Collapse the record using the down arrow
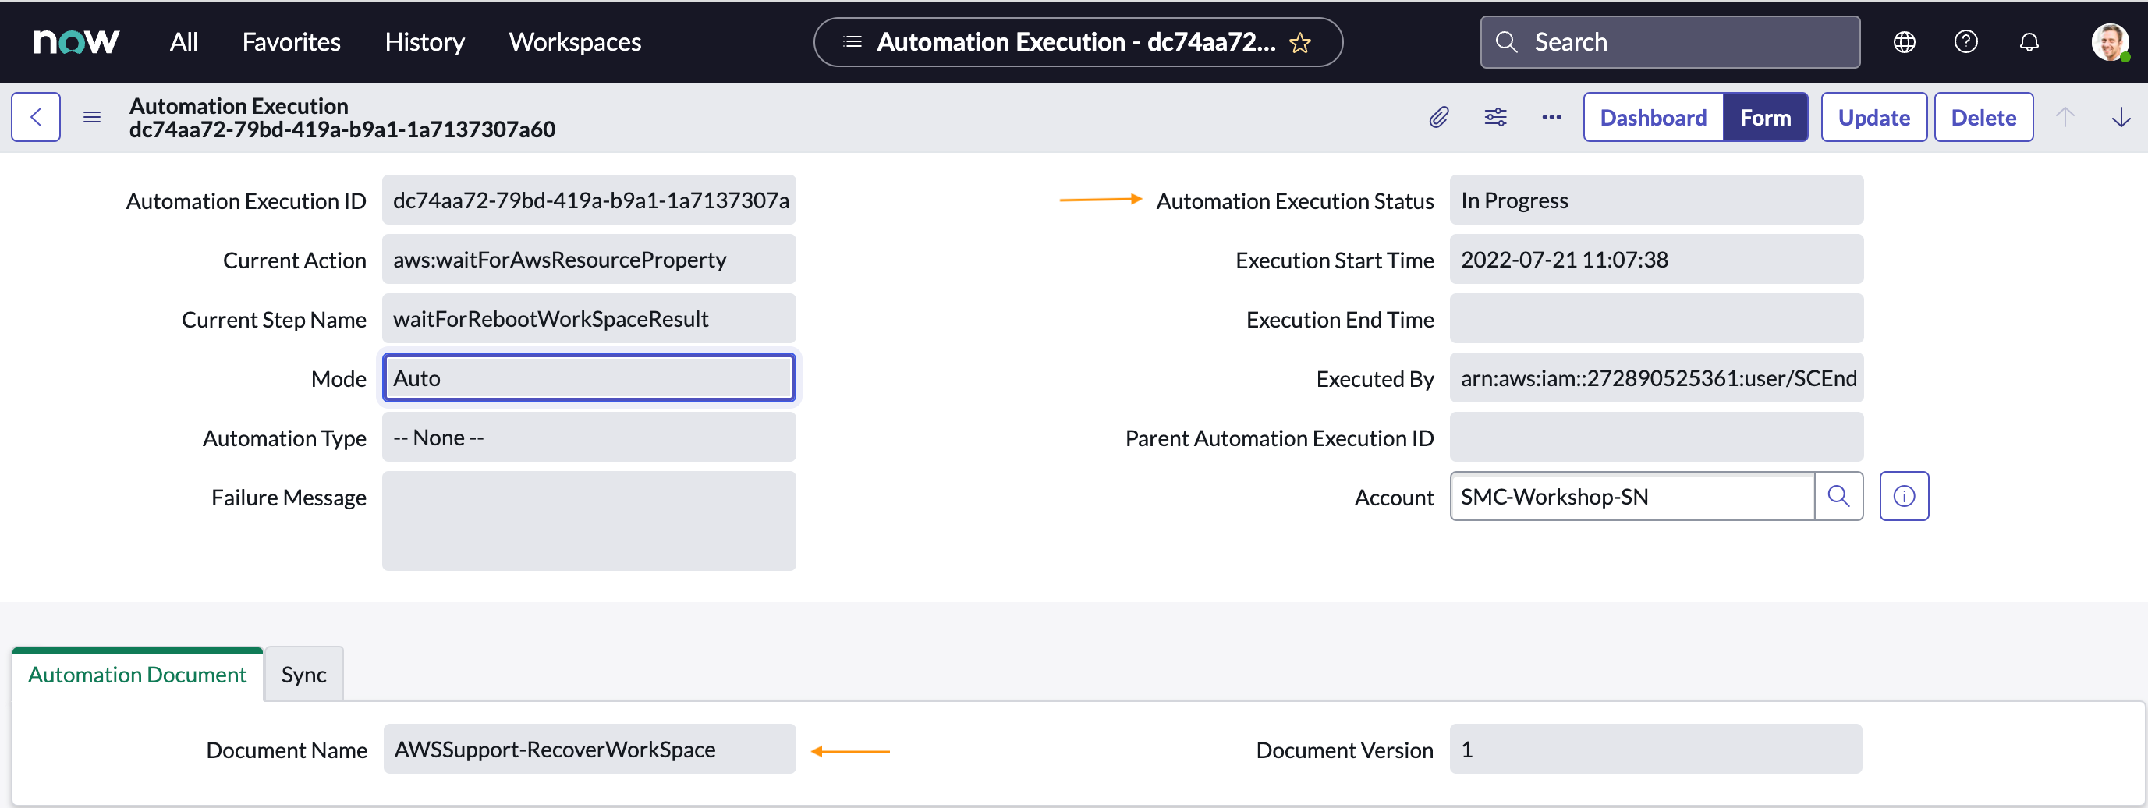This screenshot has height=808, width=2148. 2121,117
